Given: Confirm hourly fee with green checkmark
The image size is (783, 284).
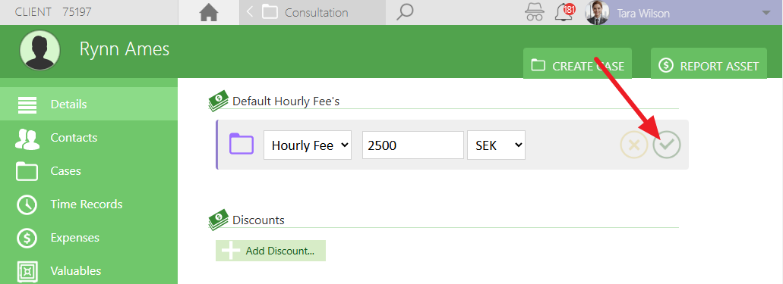Looking at the screenshot, I should [x=667, y=145].
